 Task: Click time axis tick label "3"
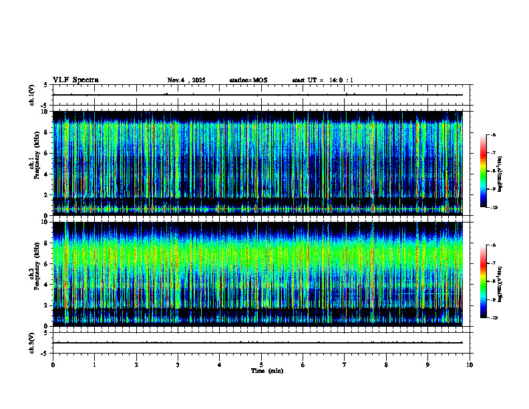[178, 365]
